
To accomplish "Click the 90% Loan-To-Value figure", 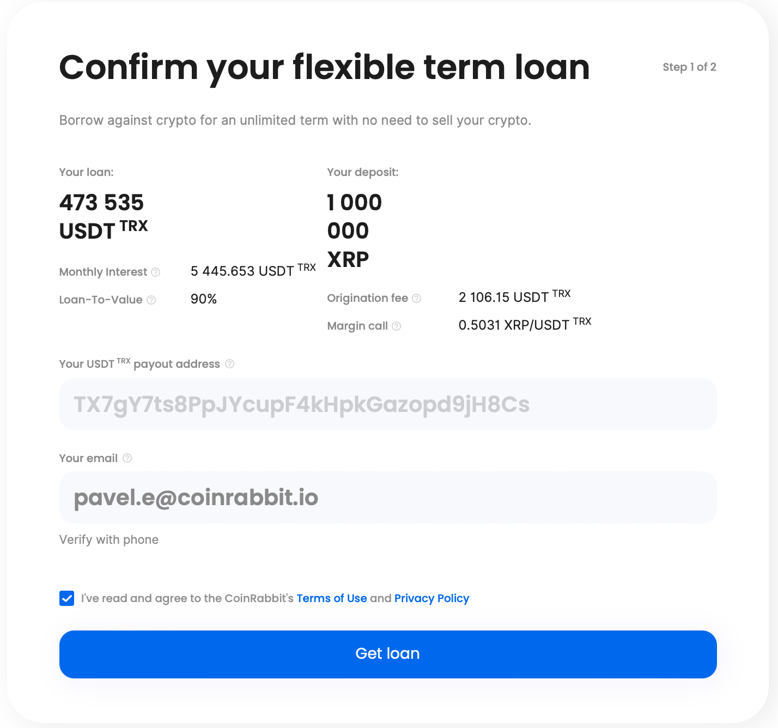I will pos(204,299).
